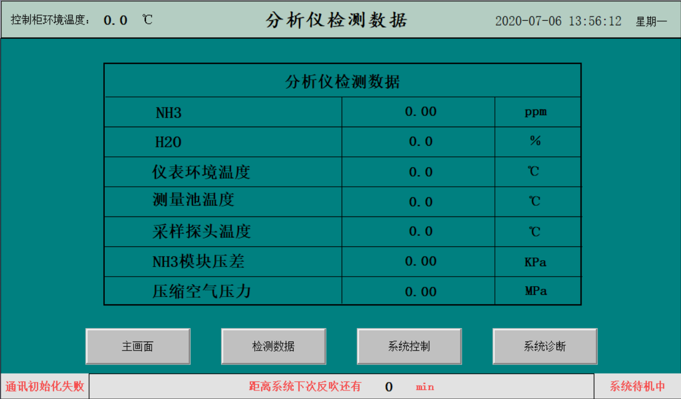Click the 分析仪检测数据 table header
This screenshot has height=399, width=681.
click(343, 80)
